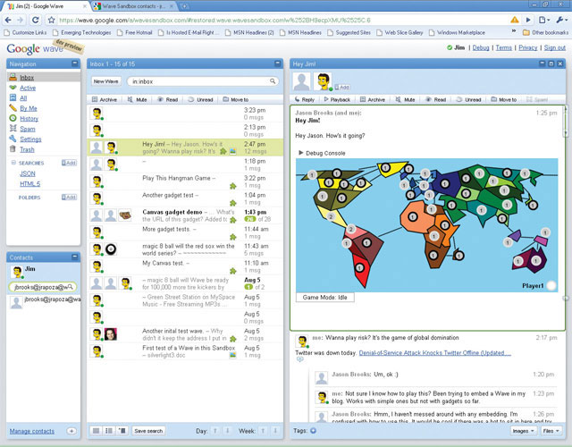Click Move to in wave panel toolbar

click(x=504, y=99)
